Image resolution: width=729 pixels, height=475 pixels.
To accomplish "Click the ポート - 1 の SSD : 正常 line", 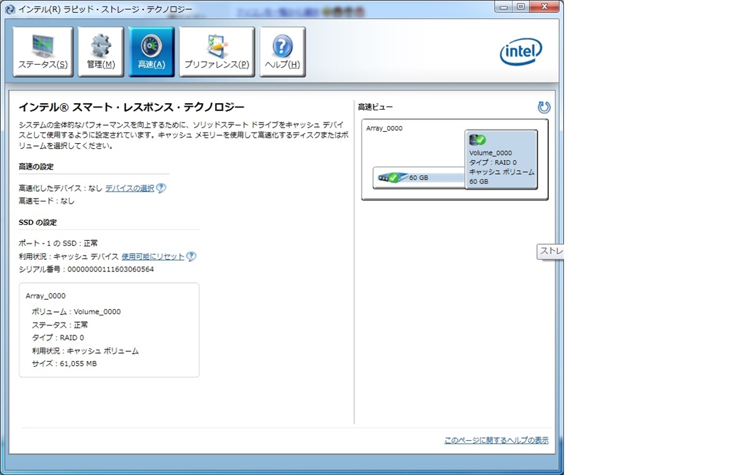I will [x=58, y=244].
